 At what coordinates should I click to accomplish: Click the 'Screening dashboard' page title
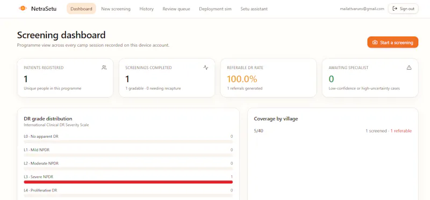61,35
